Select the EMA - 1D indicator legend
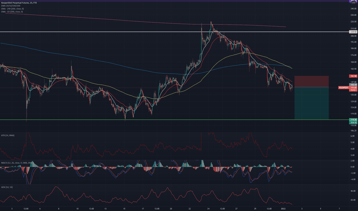The image size is (358, 211). tap(12, 12)
